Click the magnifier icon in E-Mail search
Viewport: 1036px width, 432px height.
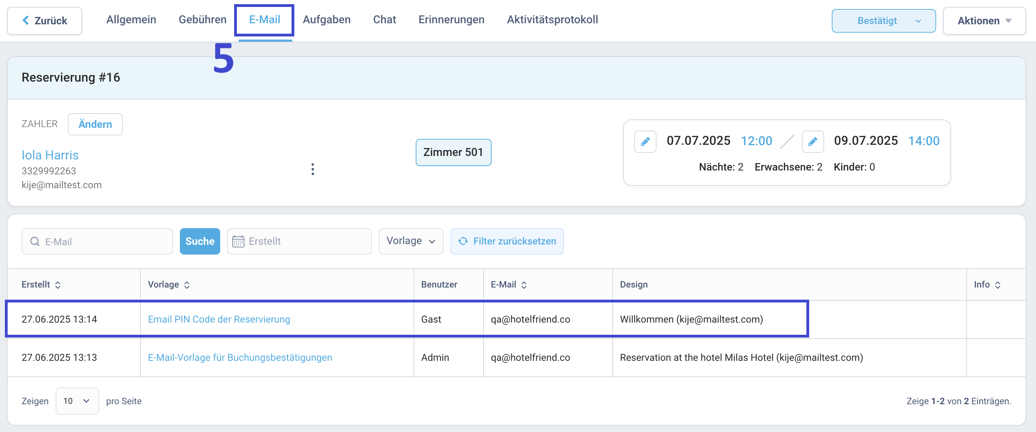pos(35,241)
